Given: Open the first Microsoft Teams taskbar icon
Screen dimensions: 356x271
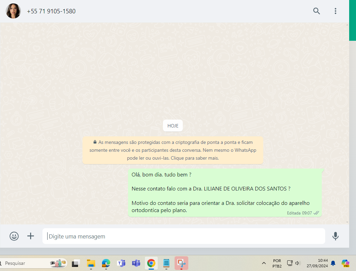Looking at the screenshot, I should pyautogui.click(x=121, y=263).
